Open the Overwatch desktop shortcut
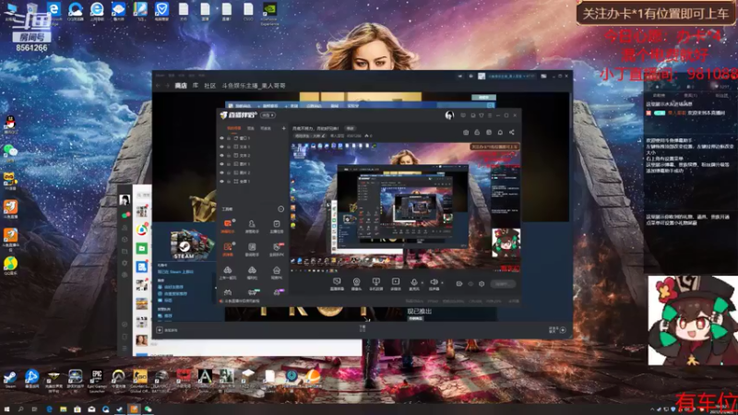 pyautogui.click(x=118, y=380)
